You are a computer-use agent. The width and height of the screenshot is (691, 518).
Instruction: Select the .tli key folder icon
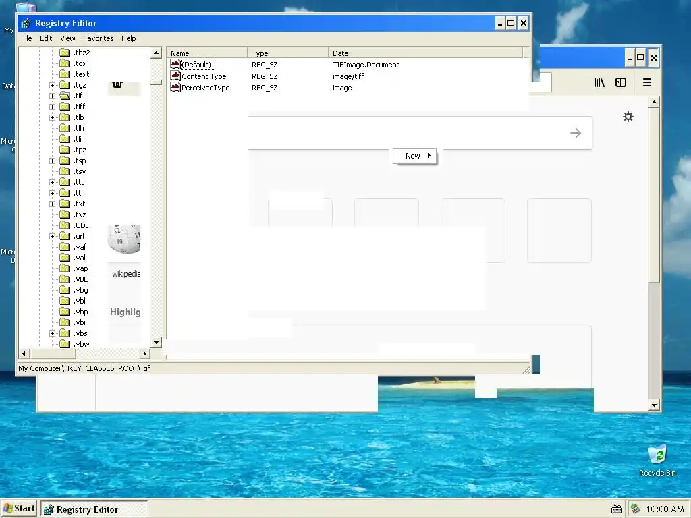tap(64, 139)
